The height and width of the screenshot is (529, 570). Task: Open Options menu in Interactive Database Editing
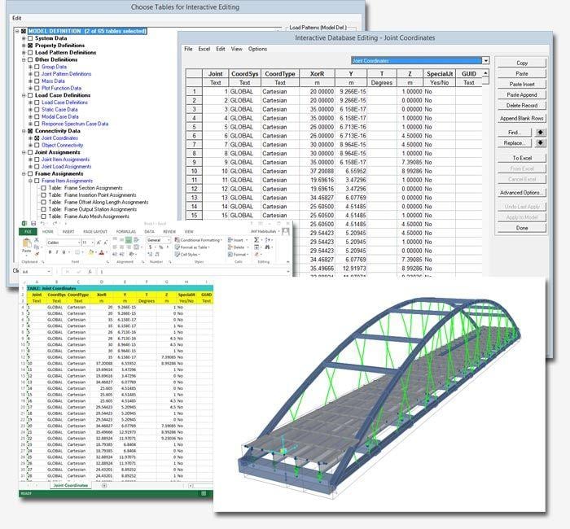258,49
